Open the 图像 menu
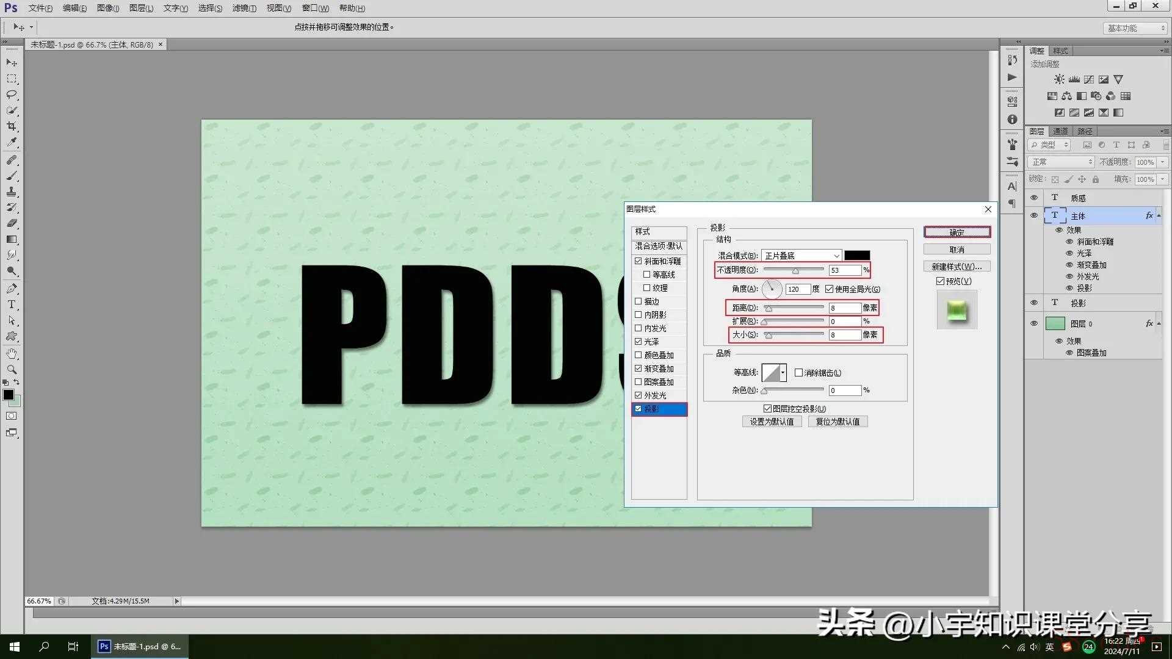 point(108,9)
